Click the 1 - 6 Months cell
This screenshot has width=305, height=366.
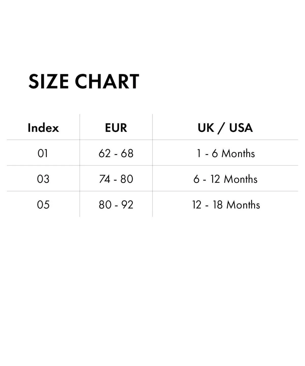[x=226, y=153]
